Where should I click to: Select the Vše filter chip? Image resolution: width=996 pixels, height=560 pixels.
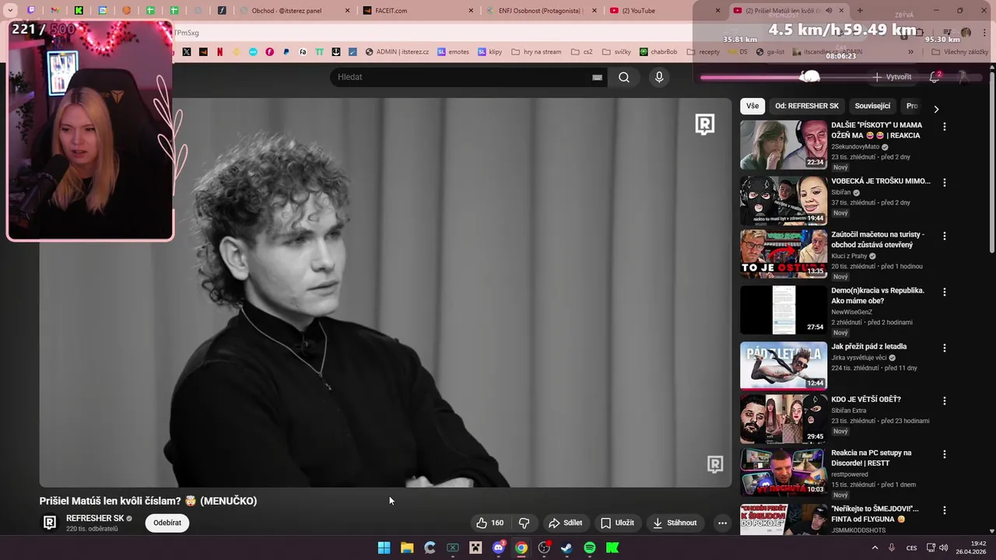coord(752,106)
